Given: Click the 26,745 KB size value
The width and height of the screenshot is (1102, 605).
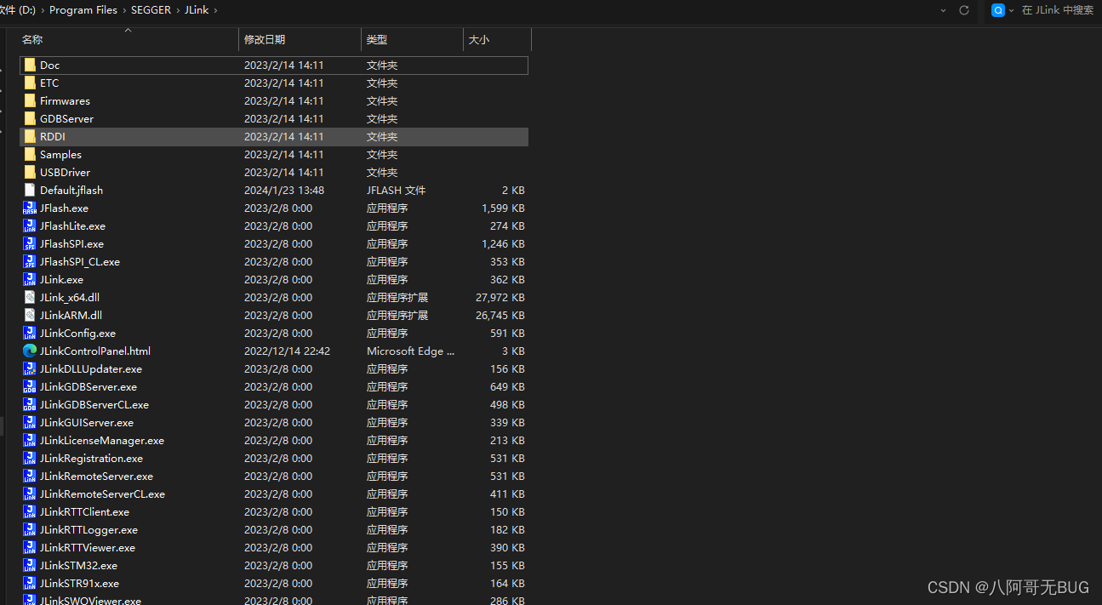Looking at the screenshot, I should click(x=500, y=315).
